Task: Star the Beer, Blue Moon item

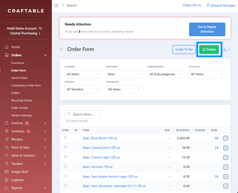Action: (66, 137)
